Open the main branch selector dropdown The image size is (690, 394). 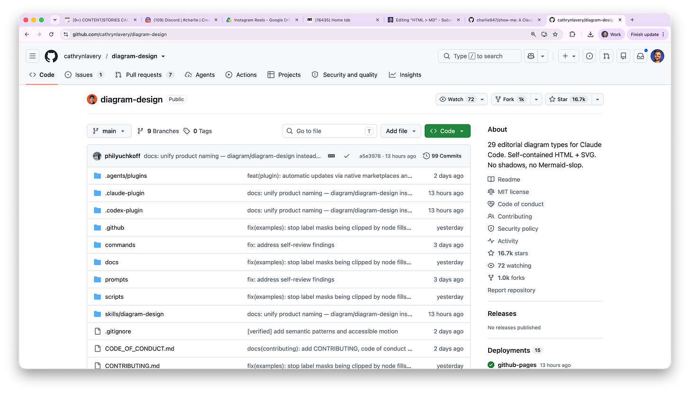(x=109, y=131)
